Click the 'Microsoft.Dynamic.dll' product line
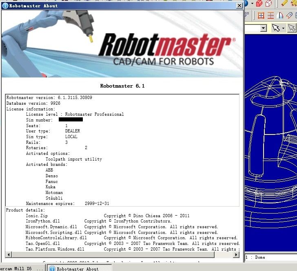Viewport: 297px width, 271px height. pyautogui.click(x=122, y=227)
